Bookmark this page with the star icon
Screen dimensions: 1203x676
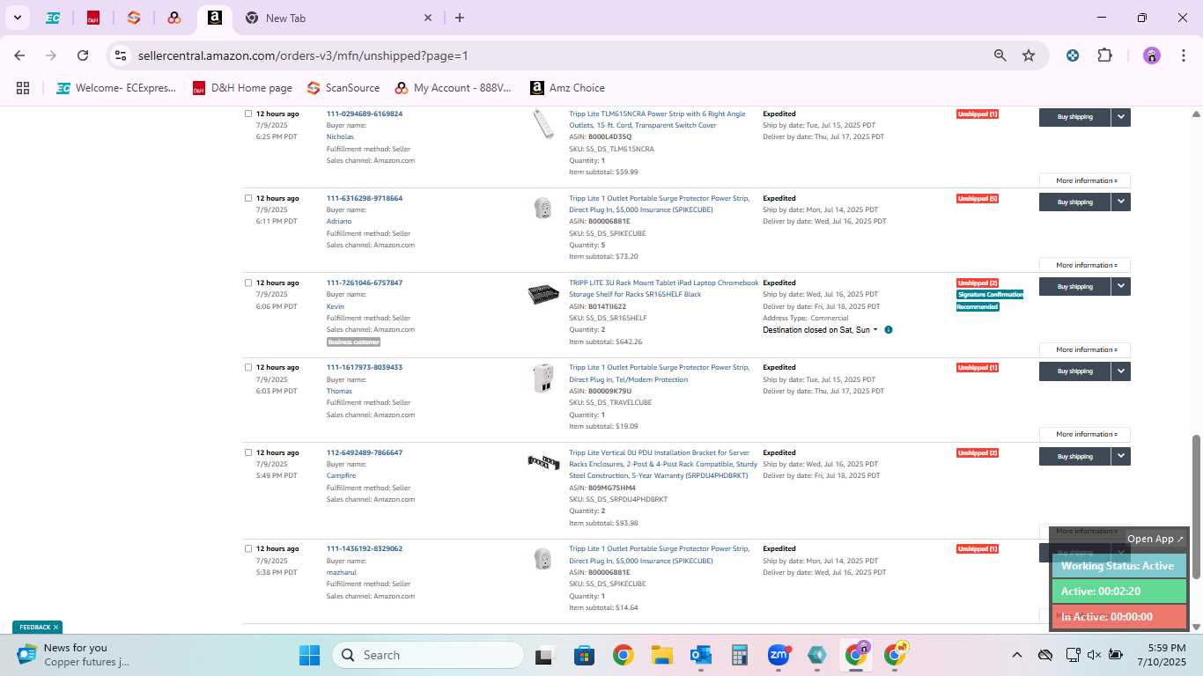coord(1029,55)
